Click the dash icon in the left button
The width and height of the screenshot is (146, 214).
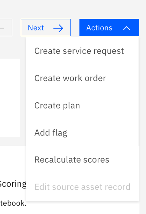2,28
